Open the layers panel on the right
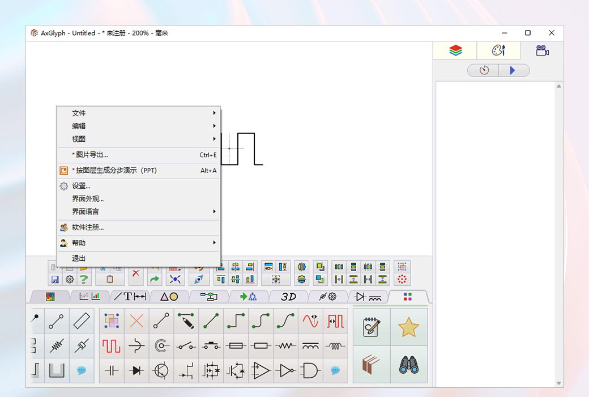This screenshot has width=589, height=397. point(454,50)
